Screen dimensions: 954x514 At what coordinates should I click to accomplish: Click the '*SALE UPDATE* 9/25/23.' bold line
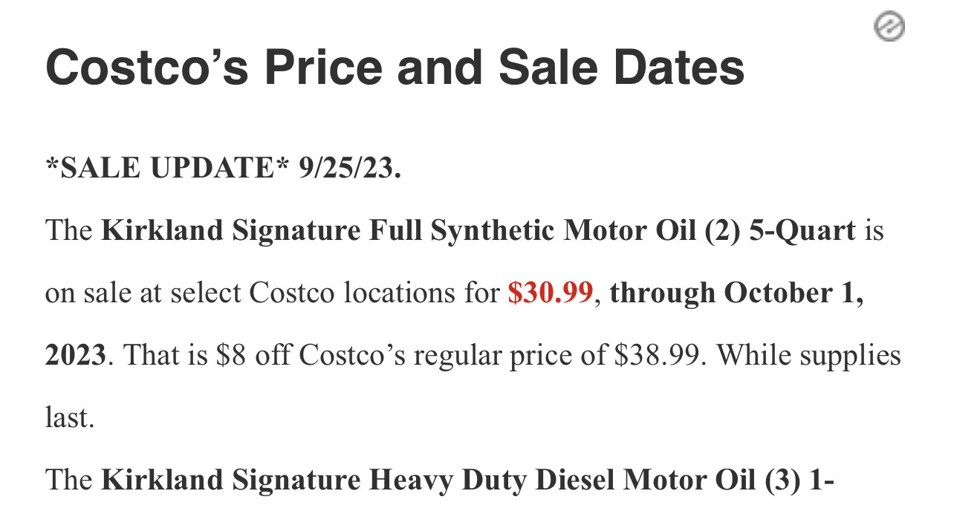pyautogui.click(x=223, y=169)
